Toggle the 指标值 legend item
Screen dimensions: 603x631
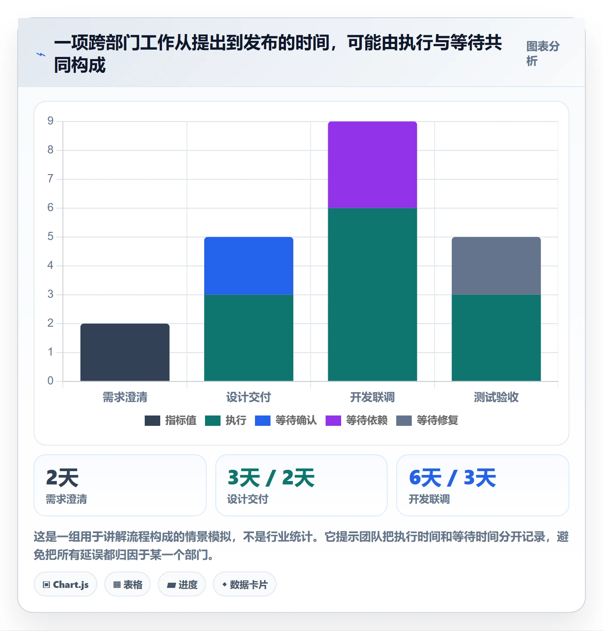pyautogui.click(x=171, y=420)
